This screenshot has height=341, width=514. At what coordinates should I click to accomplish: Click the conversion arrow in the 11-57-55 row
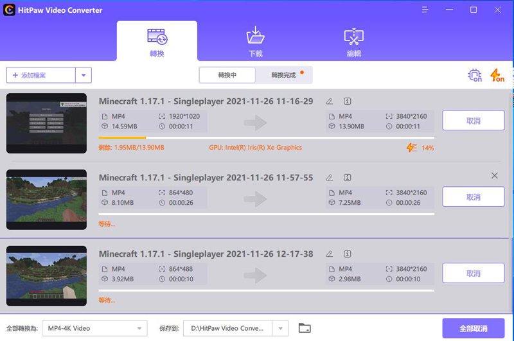[255, 199]
